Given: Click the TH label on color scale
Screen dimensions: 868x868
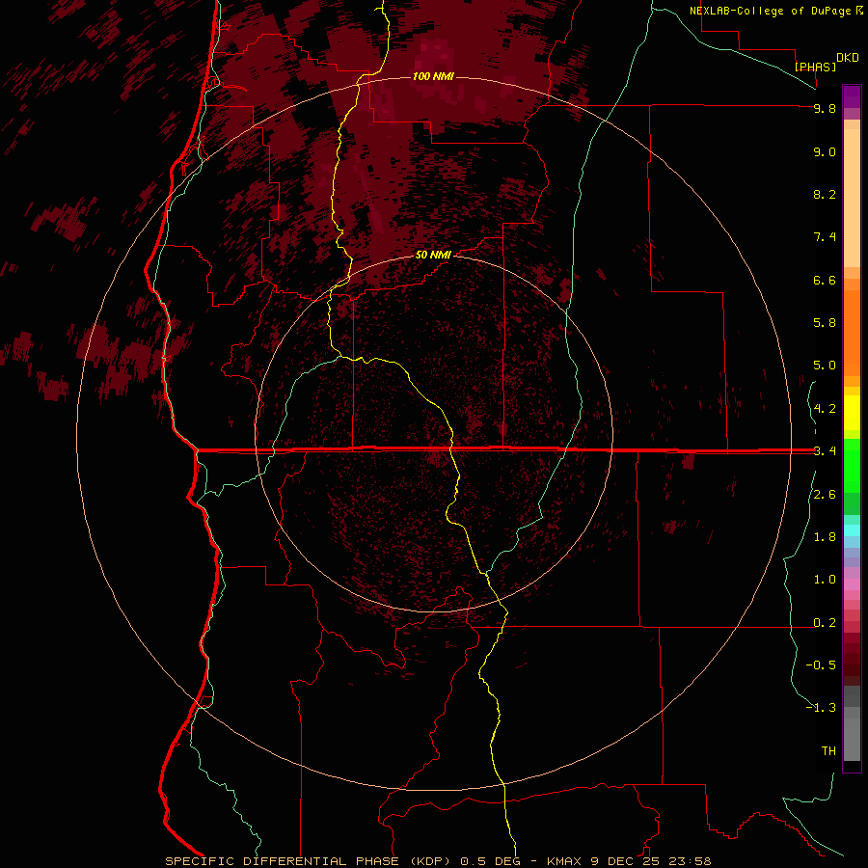Looking at the screenshot, I should (x=828, y=751).
